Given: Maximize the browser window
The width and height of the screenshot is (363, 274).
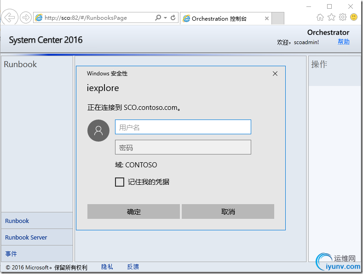Looking at the screenshot, I should click(x=329, y=6).
